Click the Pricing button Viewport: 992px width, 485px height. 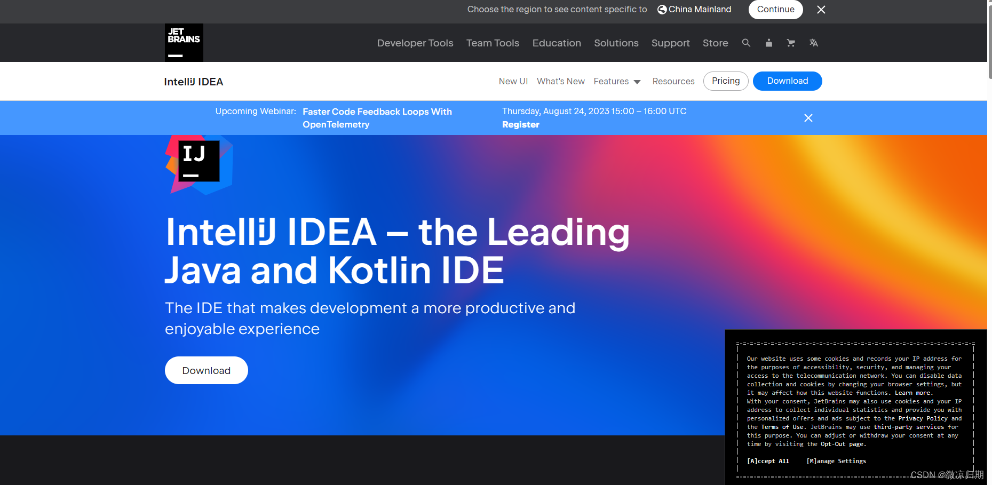(726, 81)
